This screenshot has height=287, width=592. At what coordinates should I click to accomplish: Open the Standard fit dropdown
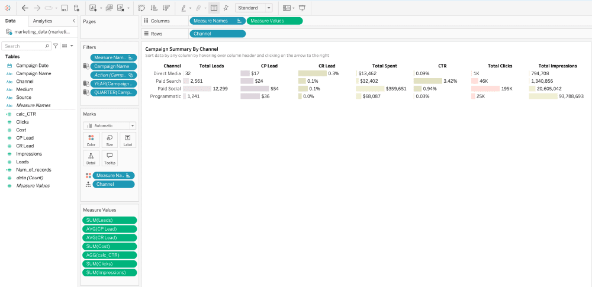(253, 8)
